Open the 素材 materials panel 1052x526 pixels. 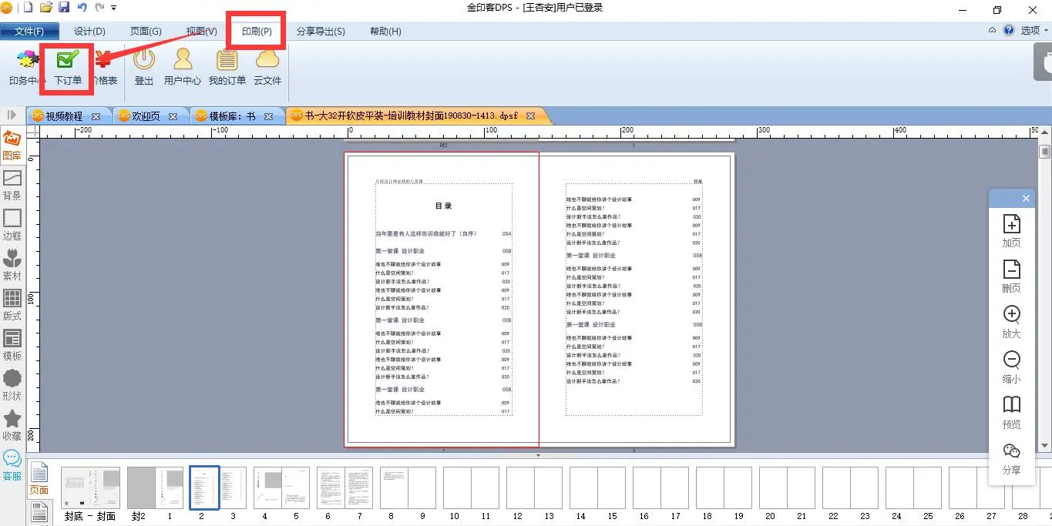coord(12,266)
